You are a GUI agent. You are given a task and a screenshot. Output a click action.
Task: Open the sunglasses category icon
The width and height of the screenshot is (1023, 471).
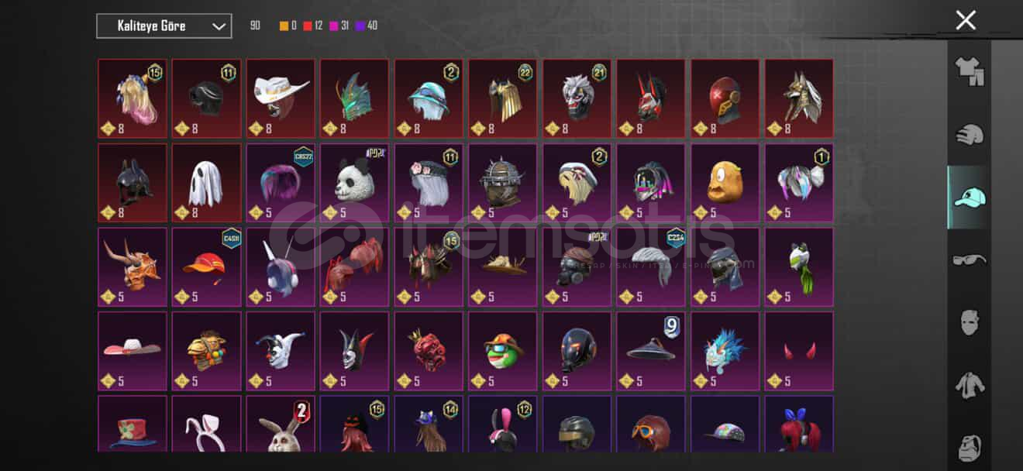(969, 260)
